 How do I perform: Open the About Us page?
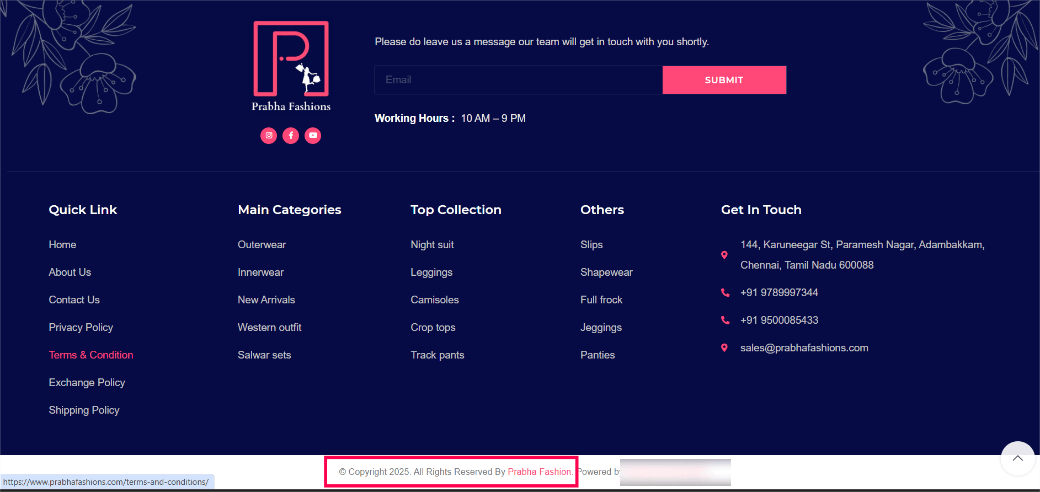[x=70, y=272]
